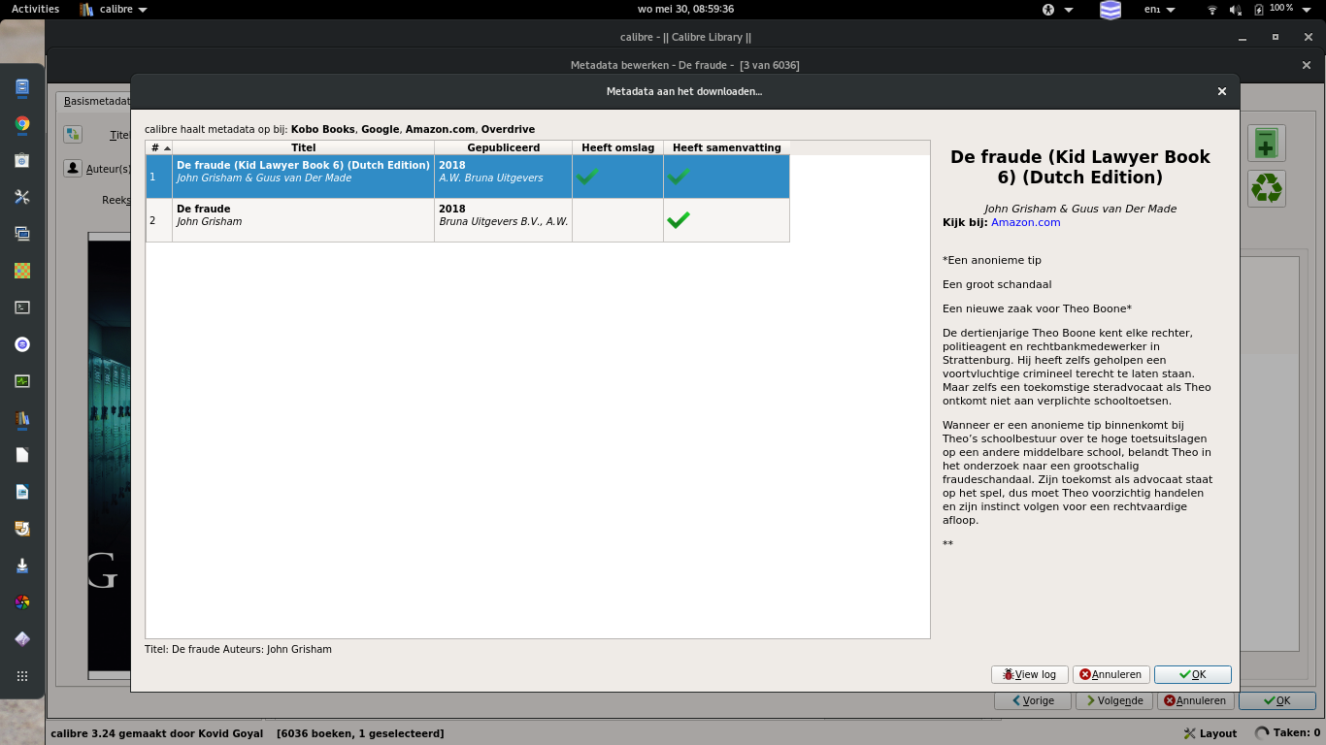Open the round blue chat app dock icon

pos(22,344)
